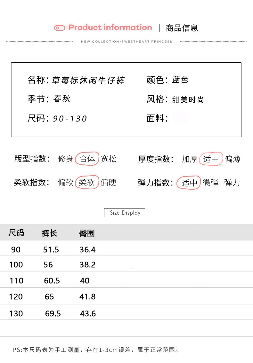Select 适中 under 厚度指数

click(211, 159)
